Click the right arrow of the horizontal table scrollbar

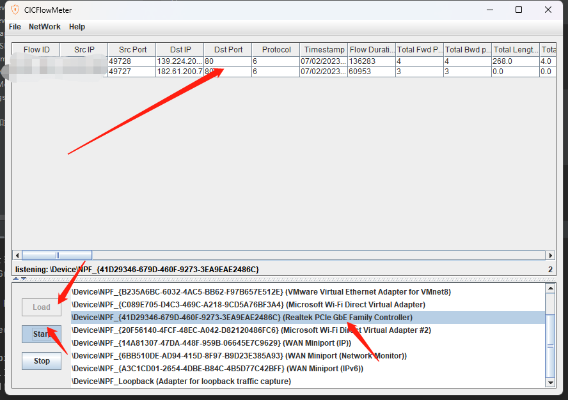point(551,254)
